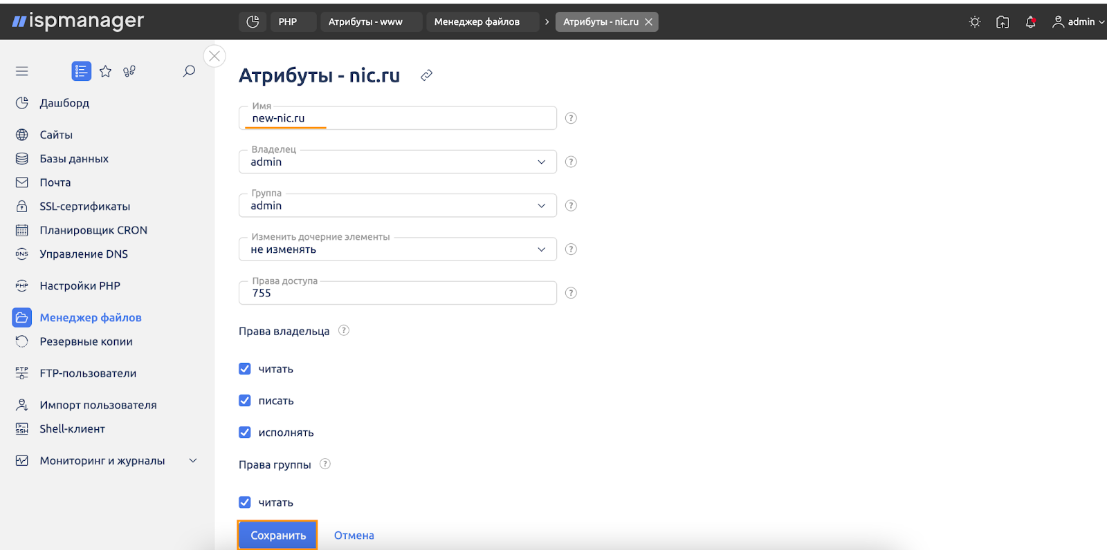
Task: Select the Атрибуты - nic.ru tab
Action: coord(601,22)
